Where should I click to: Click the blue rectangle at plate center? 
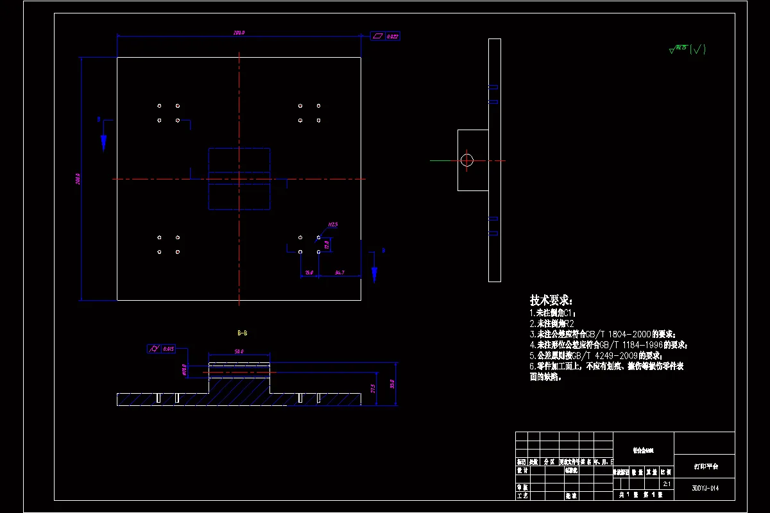239,179
